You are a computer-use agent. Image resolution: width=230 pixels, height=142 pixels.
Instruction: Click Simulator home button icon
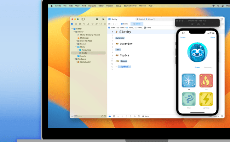(x=192, y=24)
